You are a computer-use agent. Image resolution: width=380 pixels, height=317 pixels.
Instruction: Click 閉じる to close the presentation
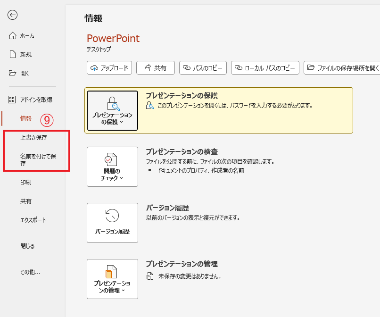[x=27, y=246]
